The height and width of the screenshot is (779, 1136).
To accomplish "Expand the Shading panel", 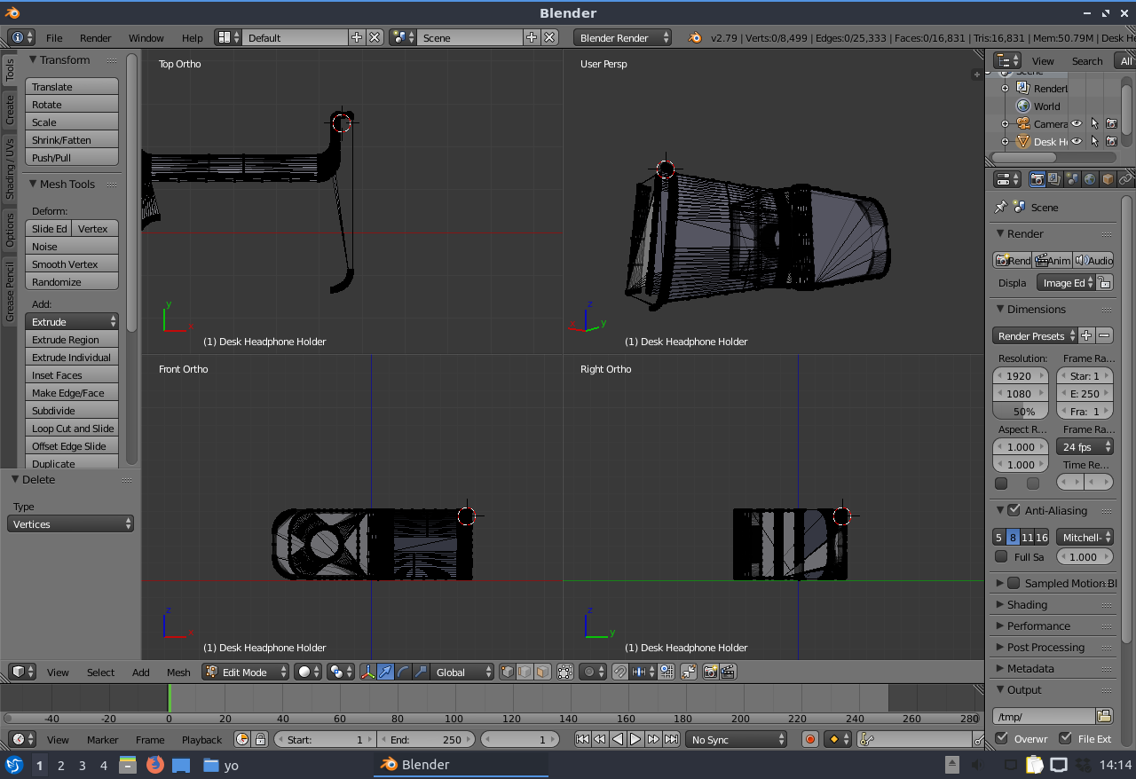I will [x=1027, y=604].
